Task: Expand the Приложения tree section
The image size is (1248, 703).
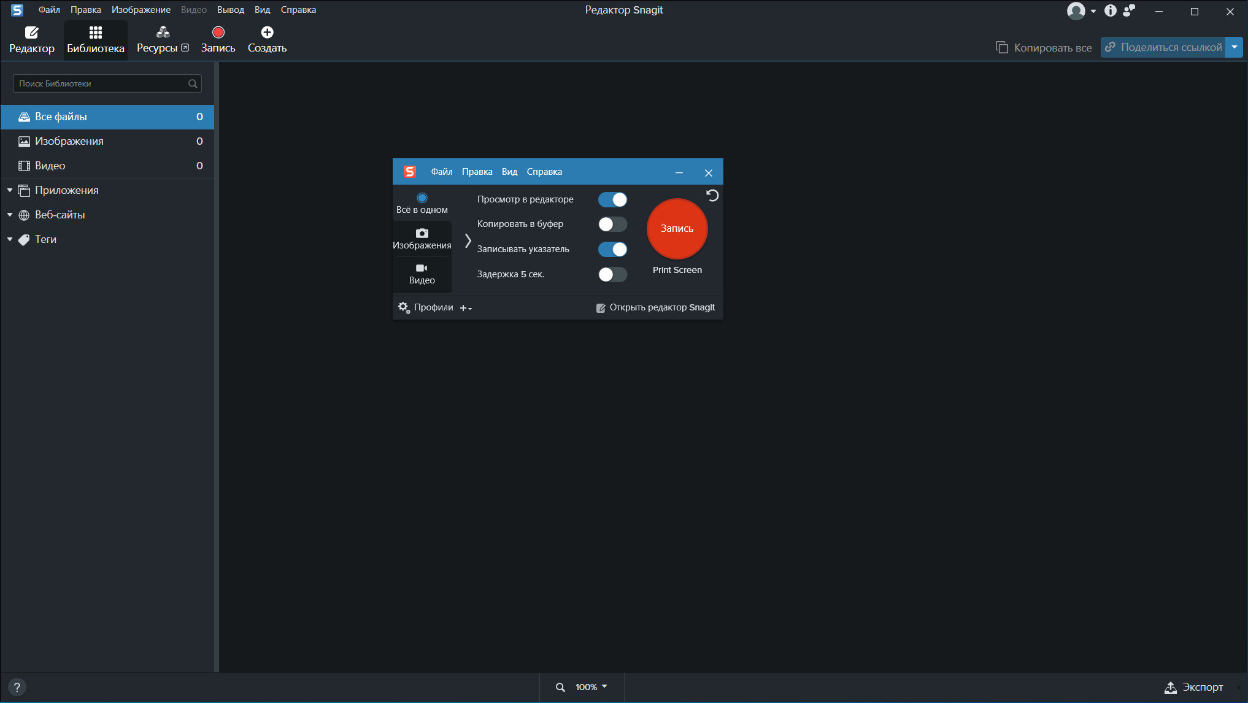Action: tap(10, 190)
